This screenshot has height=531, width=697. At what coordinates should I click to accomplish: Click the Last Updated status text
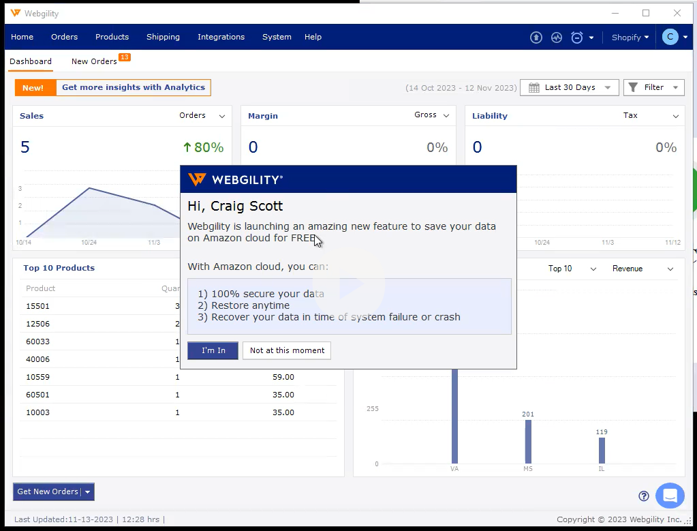point(89,519)
